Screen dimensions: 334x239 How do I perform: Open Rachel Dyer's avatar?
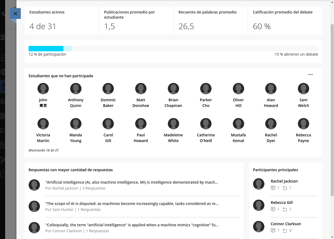tap(271, 124)
